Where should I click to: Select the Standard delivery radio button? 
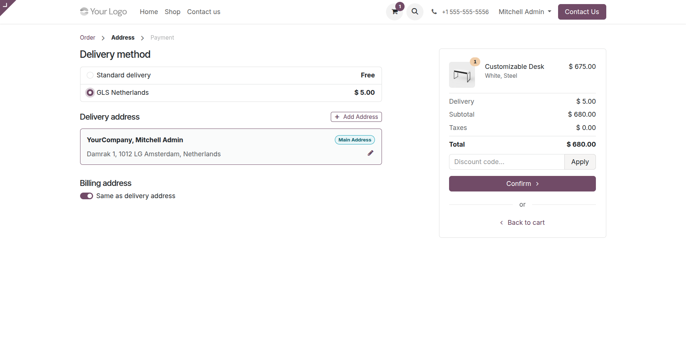point(90,75)
